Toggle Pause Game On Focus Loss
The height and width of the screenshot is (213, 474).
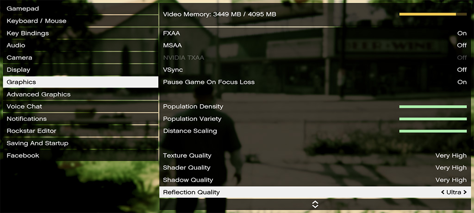tap(462, 82)
